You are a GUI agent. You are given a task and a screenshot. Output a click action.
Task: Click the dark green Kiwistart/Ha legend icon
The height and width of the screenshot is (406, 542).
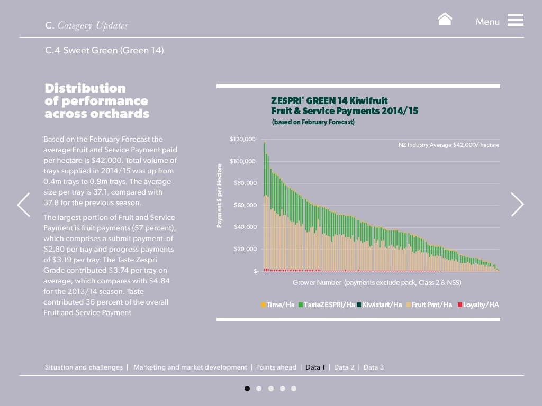coord(360,304)
